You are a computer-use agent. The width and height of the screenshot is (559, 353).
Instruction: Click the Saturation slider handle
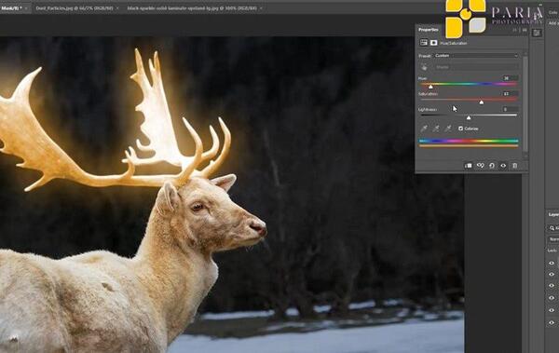click(x=482, y=102)
